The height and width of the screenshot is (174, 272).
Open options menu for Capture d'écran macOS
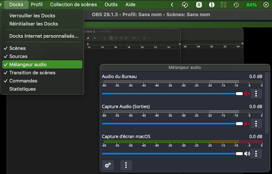256,154
